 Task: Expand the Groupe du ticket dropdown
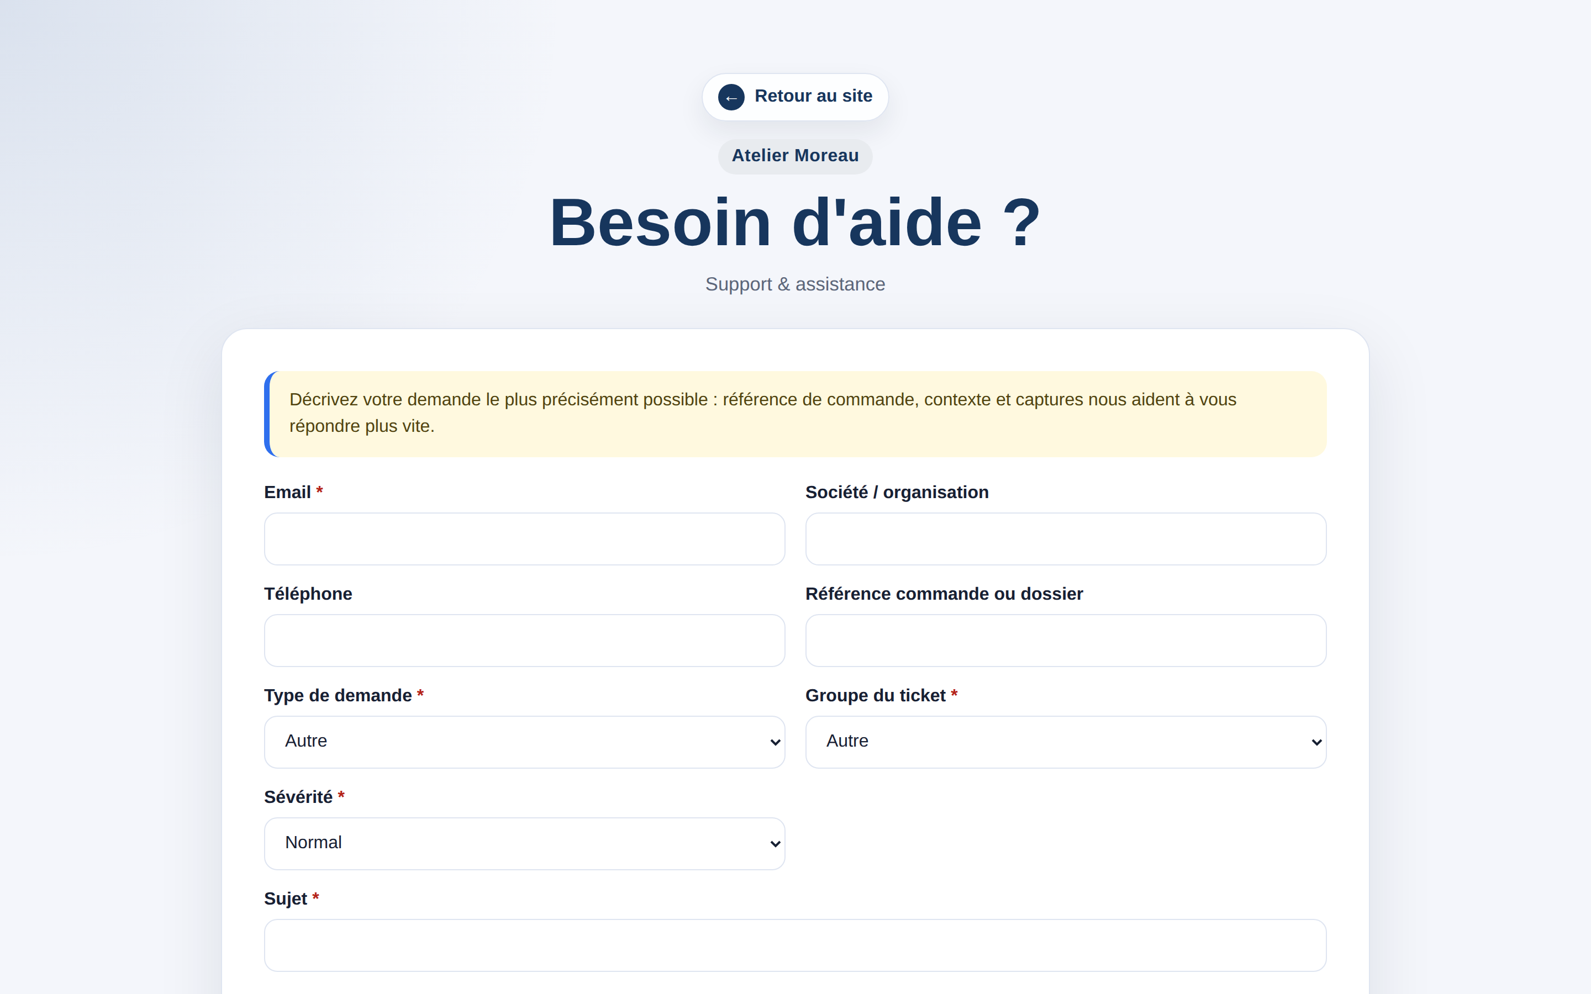(x=1066, y=742)
